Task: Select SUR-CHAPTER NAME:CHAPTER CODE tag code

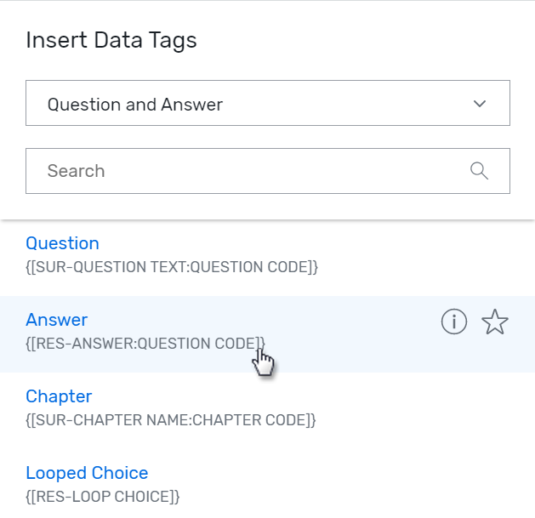Action: click(171, 419)
